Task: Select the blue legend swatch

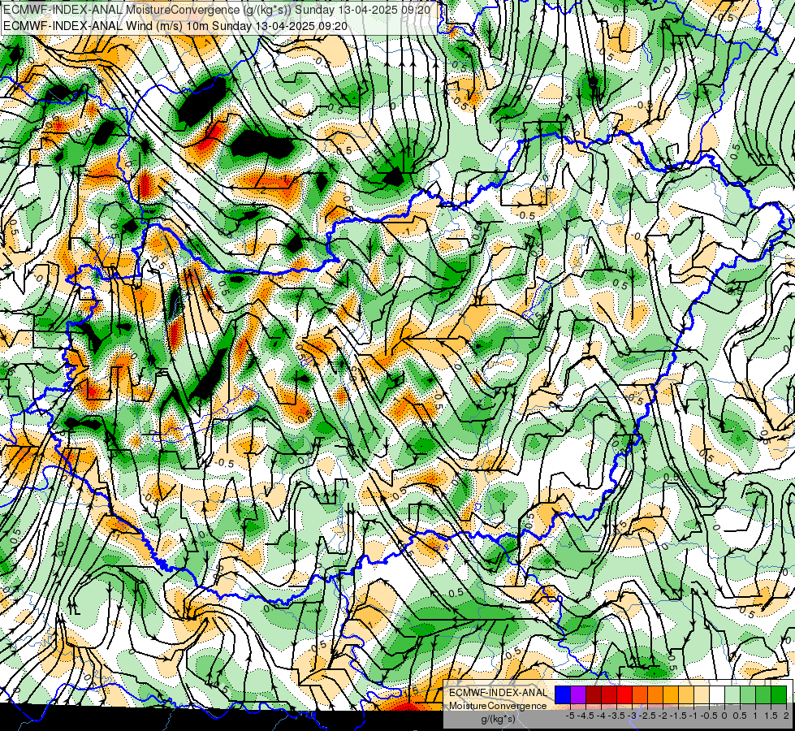Action: pos(563,694)
